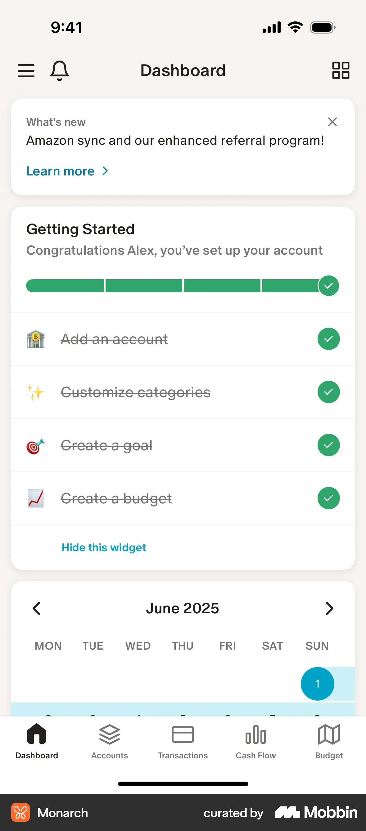Select June 1 on the calendar

click(317, 683)
